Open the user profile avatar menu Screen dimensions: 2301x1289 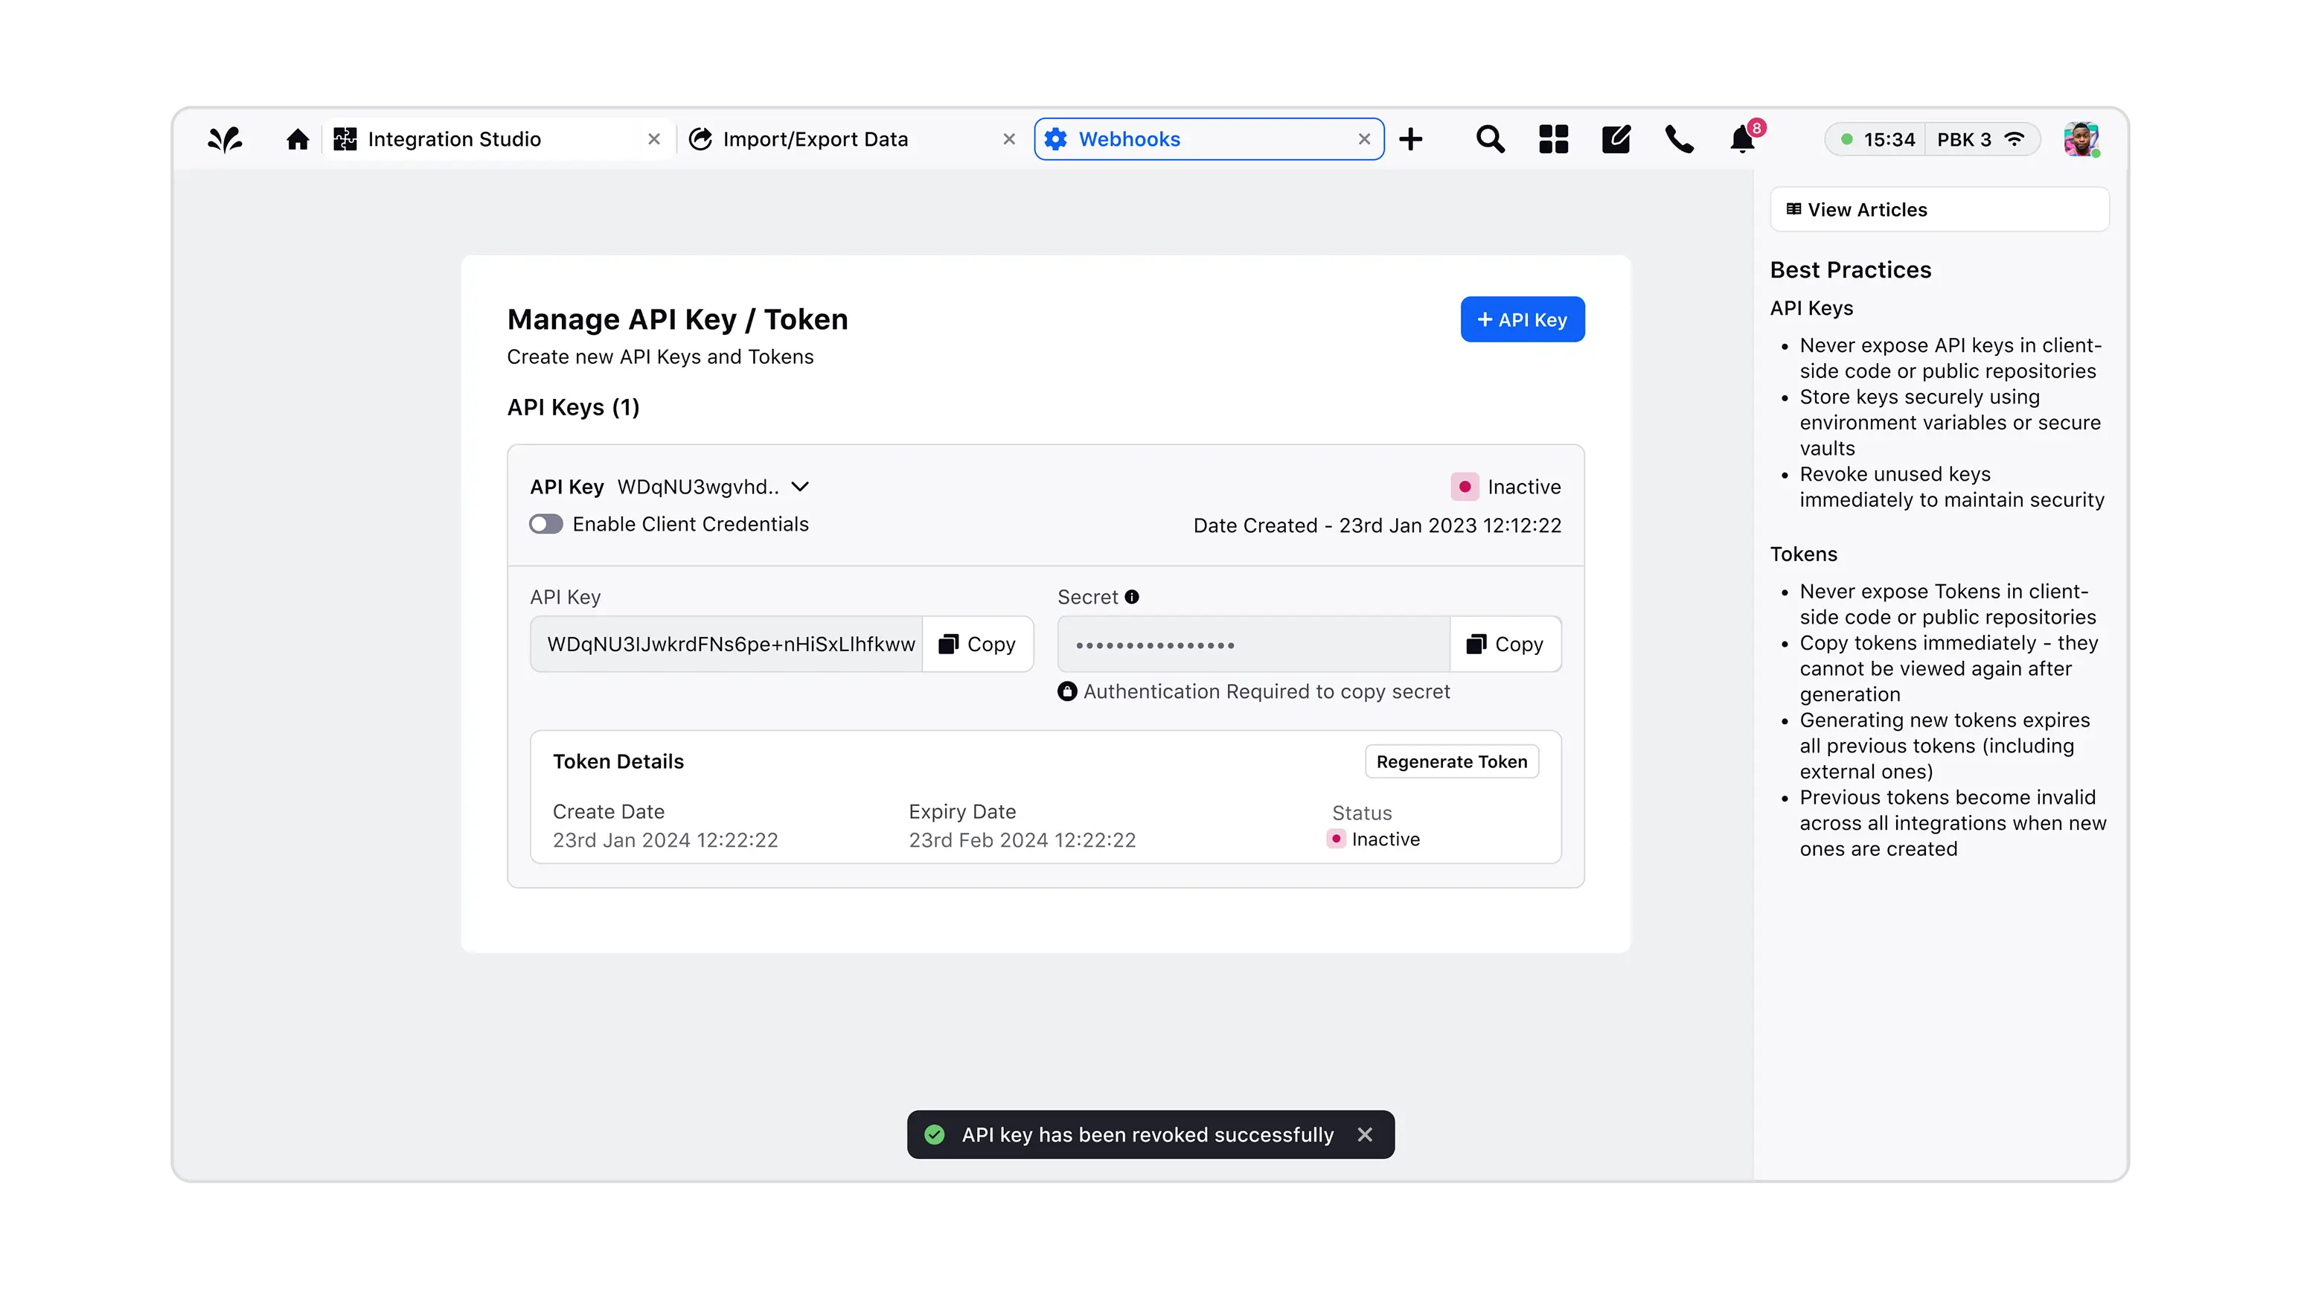tap(2081, 139)
